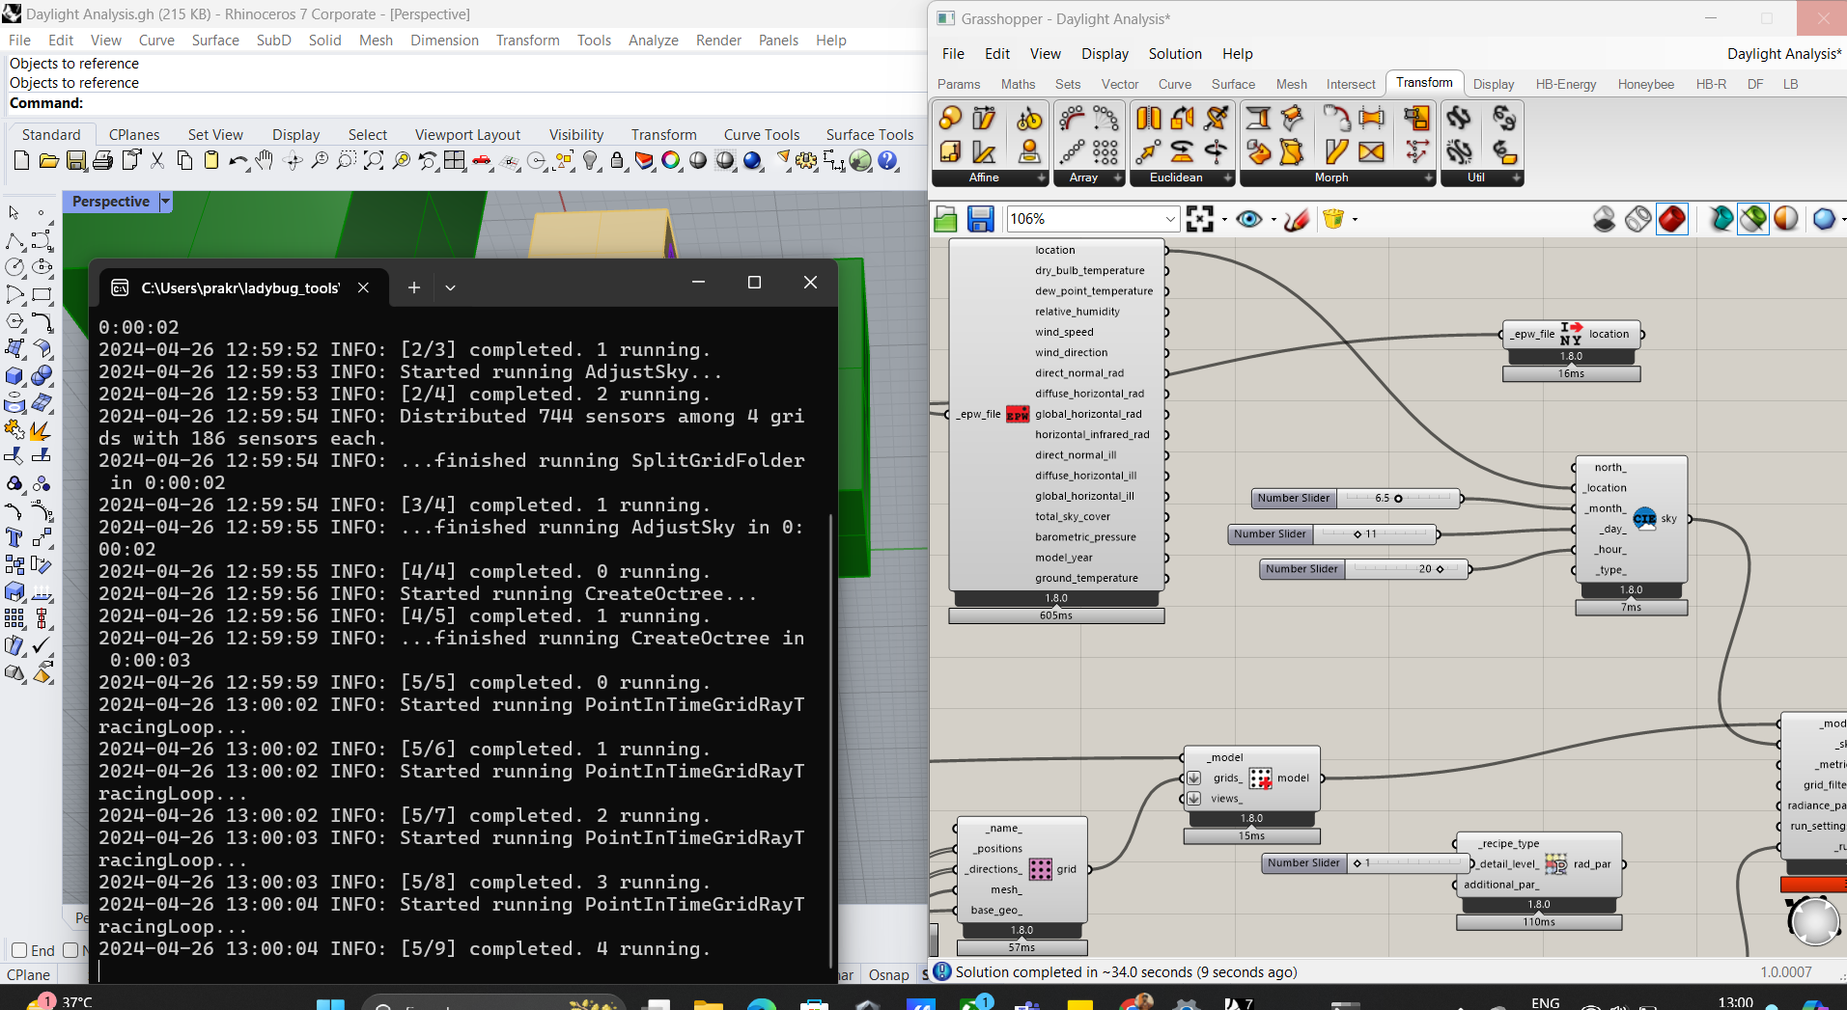Expand the Morph group dropdown arrow
1847x1010 pixels.
coord(1428,177)
